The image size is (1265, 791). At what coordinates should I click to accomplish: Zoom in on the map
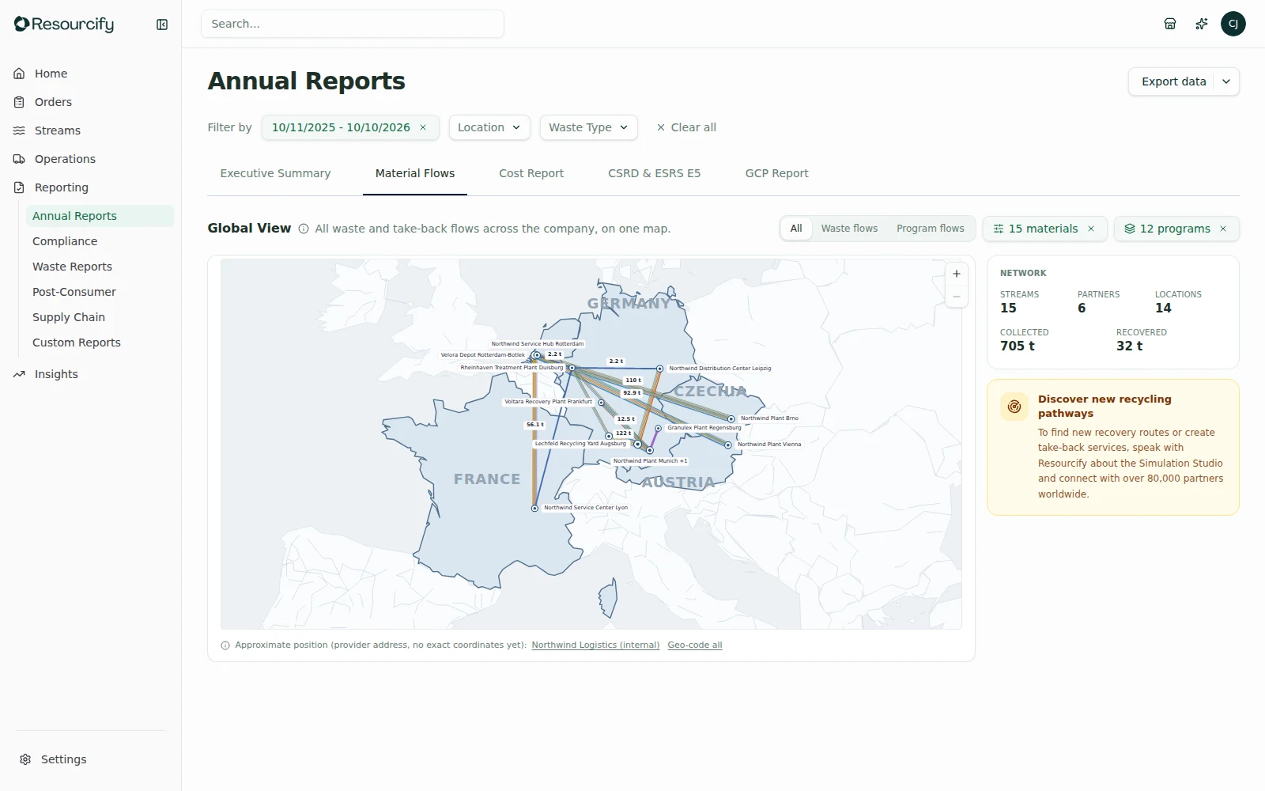(957, 274)
